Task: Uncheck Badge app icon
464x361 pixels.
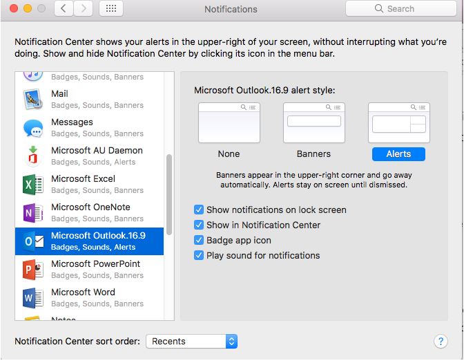Action: (x=199, y=240)
